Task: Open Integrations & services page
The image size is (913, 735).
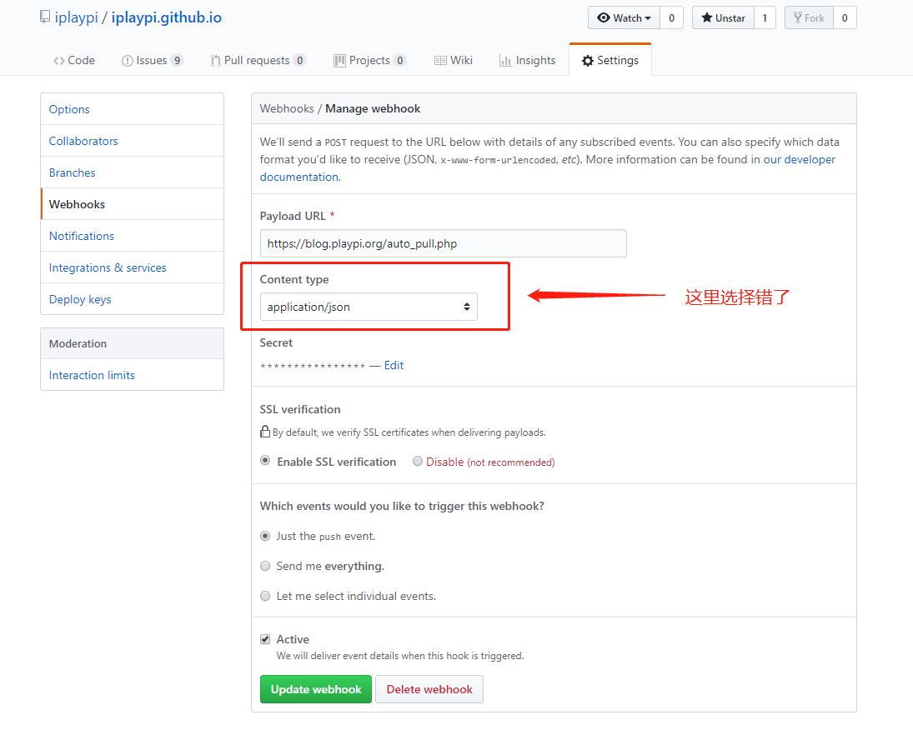Action: click(133, 267)
